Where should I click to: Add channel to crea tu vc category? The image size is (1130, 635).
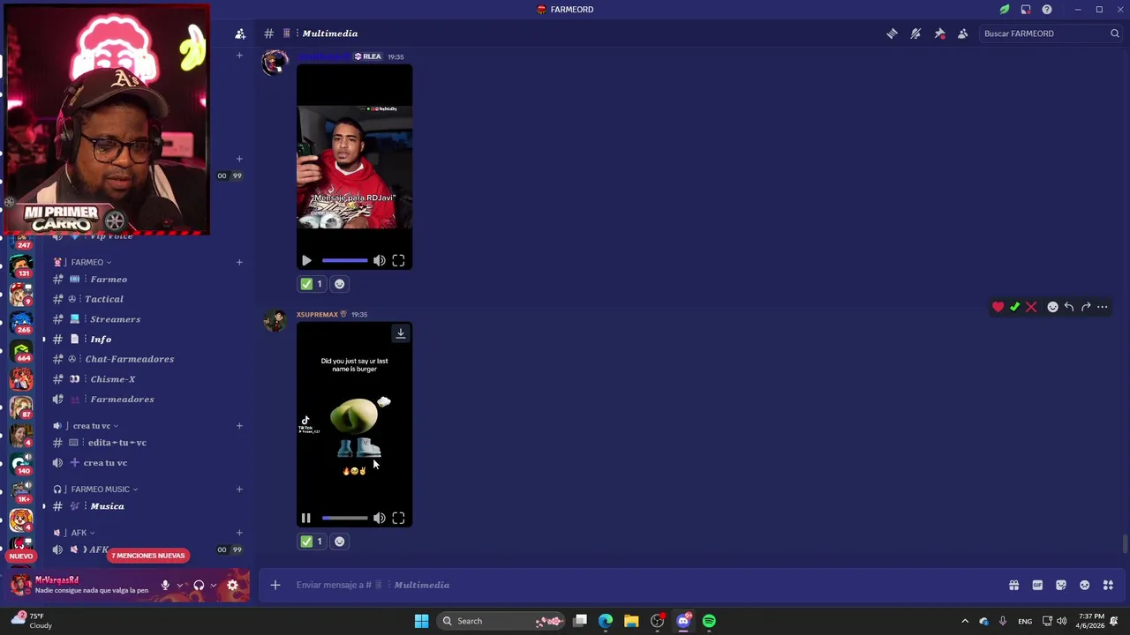(239, 426)
